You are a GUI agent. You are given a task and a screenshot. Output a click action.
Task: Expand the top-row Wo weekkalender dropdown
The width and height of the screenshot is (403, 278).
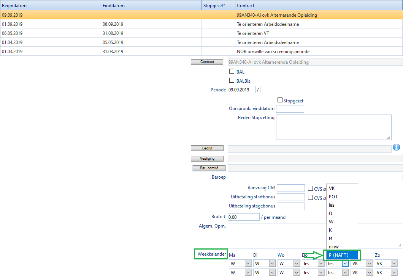297,263
